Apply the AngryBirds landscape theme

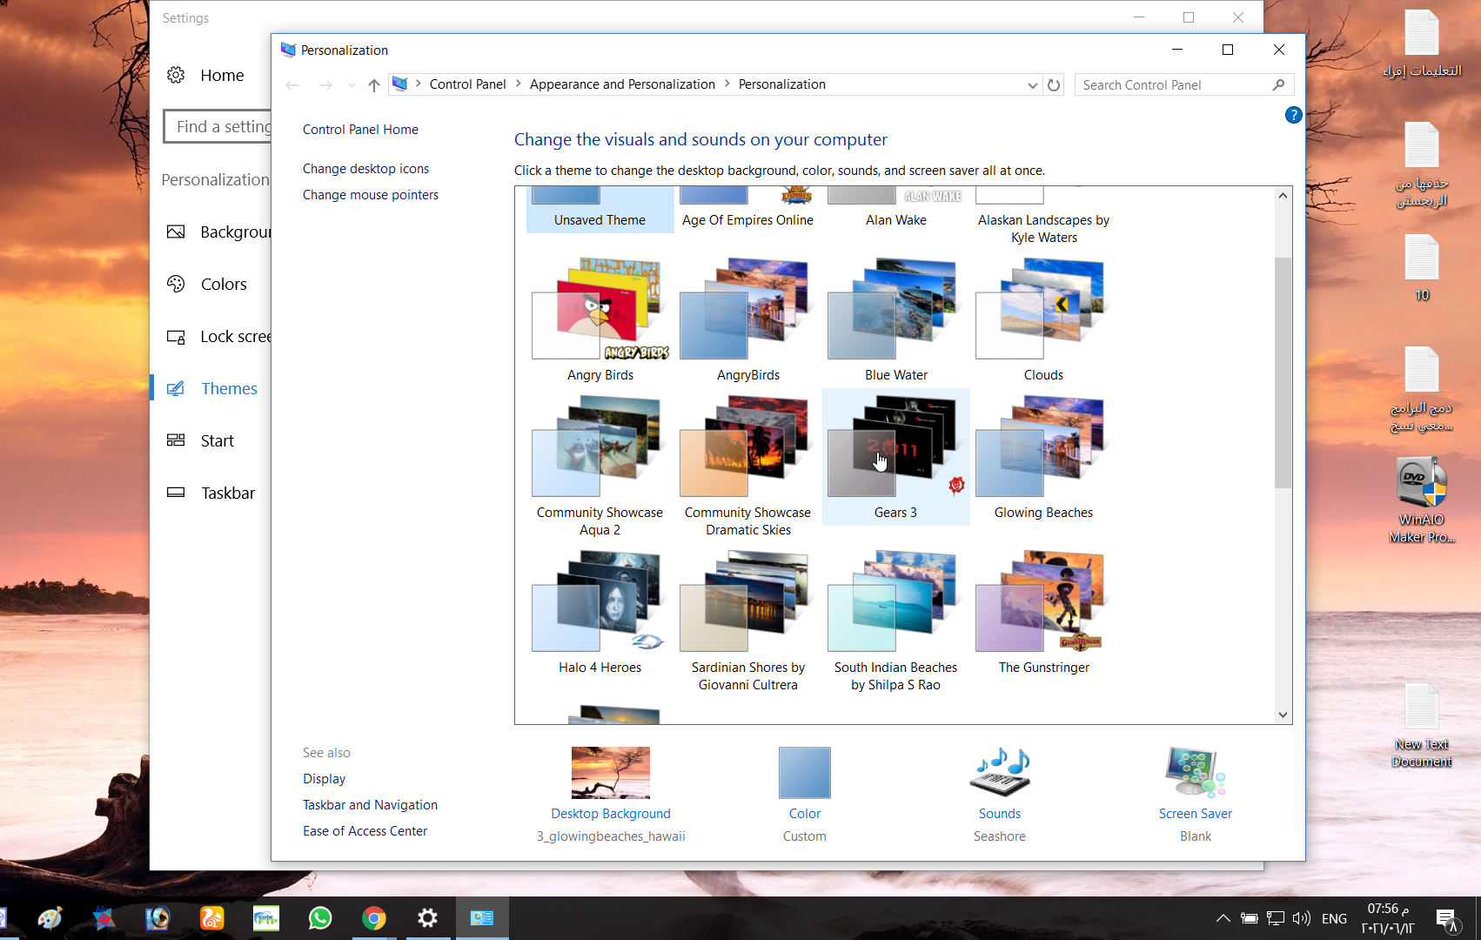(x=748, y=319)
